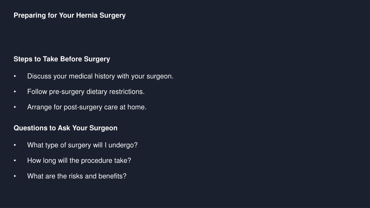Select the Questions to Ask Your Surgeon heading
The image size is (370, 208).
click(x=66, y=128)
